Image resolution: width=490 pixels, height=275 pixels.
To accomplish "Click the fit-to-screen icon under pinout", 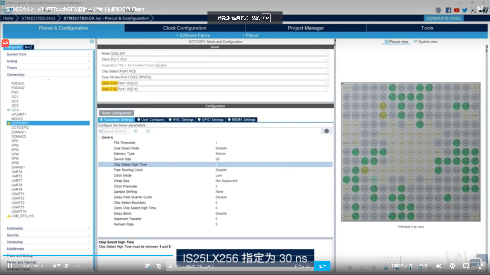I will point(362,268).
